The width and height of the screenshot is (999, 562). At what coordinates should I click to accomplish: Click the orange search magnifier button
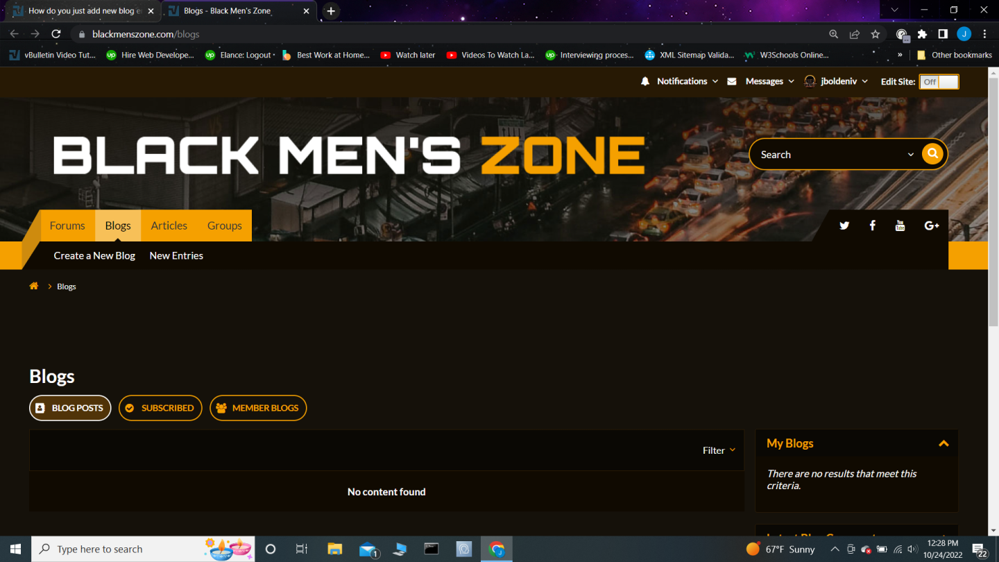click(x=932, y=154)
